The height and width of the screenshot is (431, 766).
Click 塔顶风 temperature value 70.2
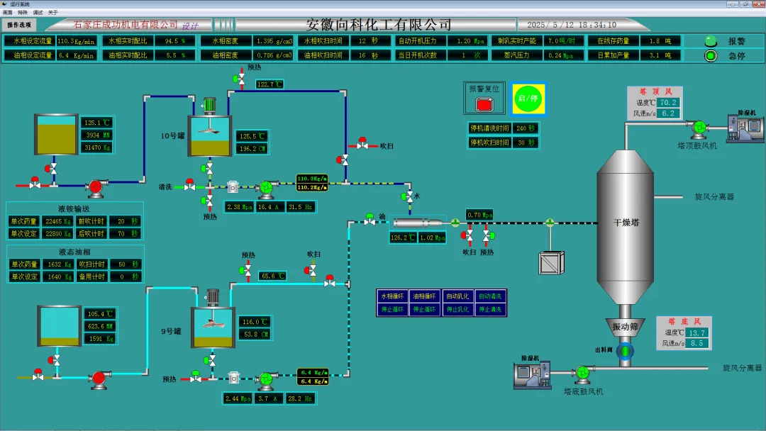coord(668,103)
